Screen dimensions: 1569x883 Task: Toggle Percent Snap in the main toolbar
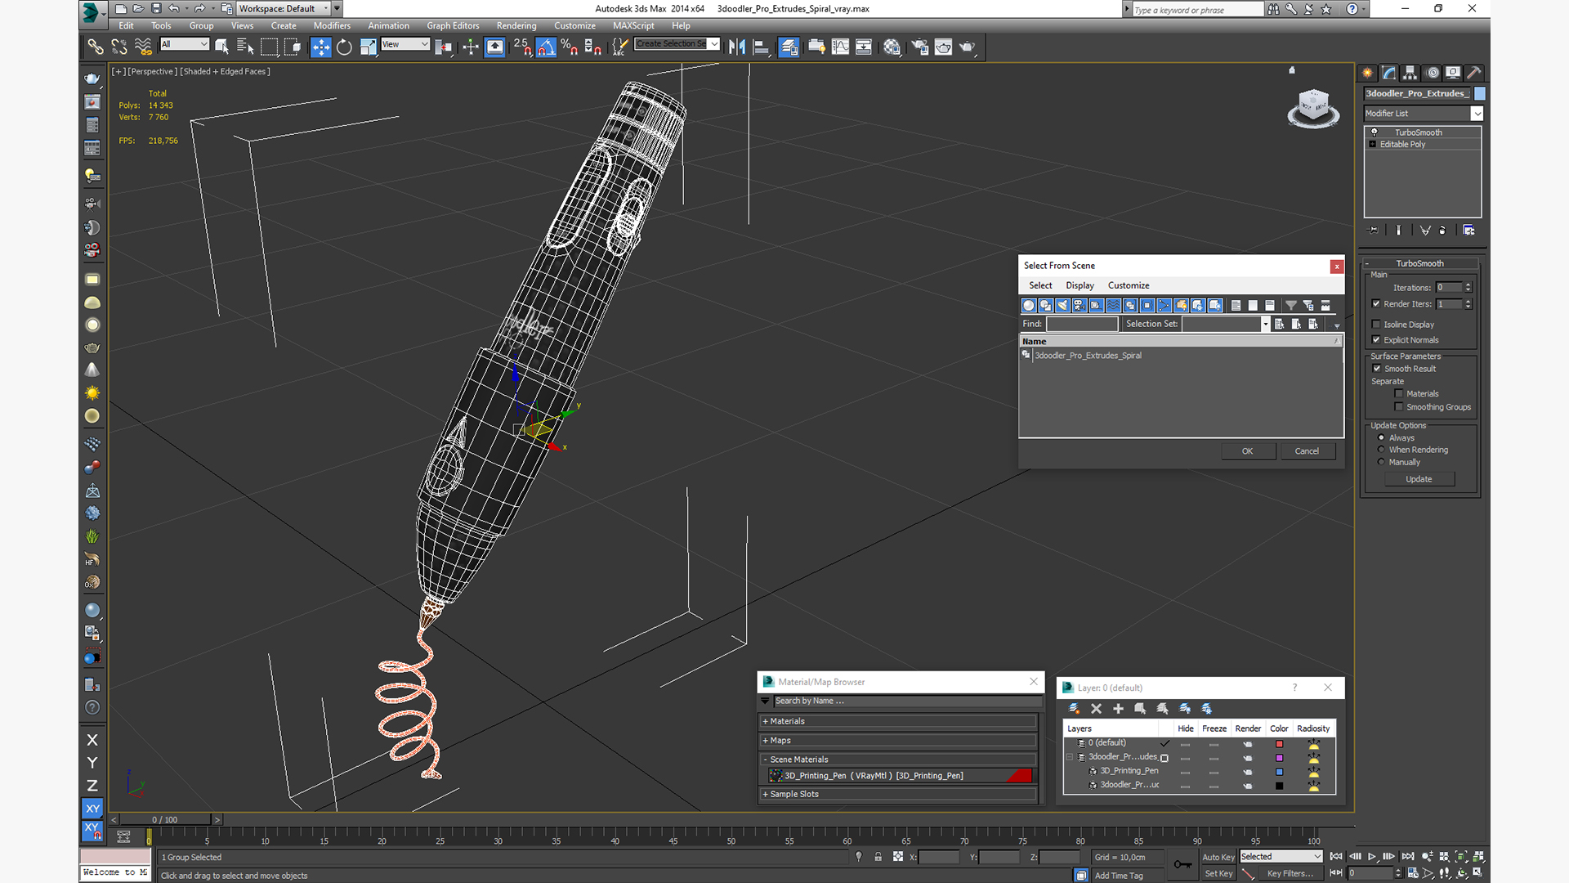point(570,47)
